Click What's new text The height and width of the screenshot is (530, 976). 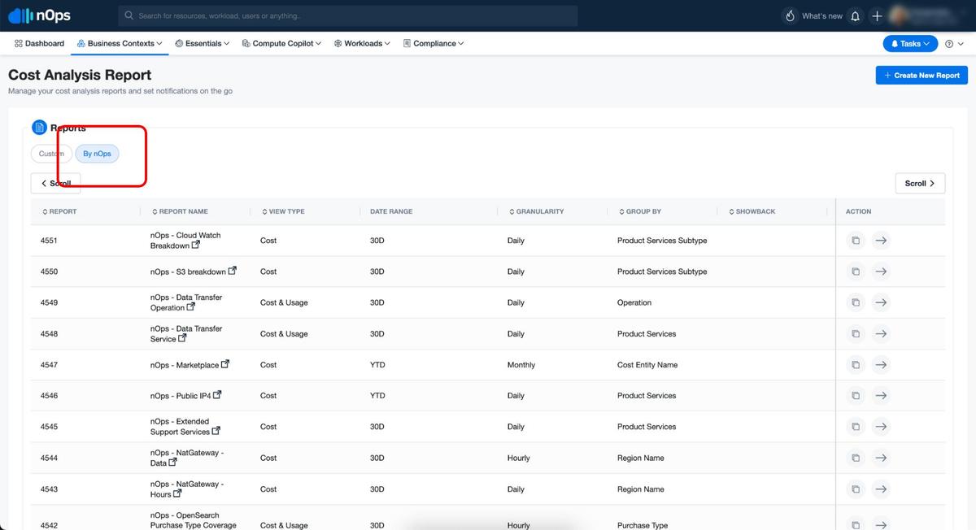822,16
